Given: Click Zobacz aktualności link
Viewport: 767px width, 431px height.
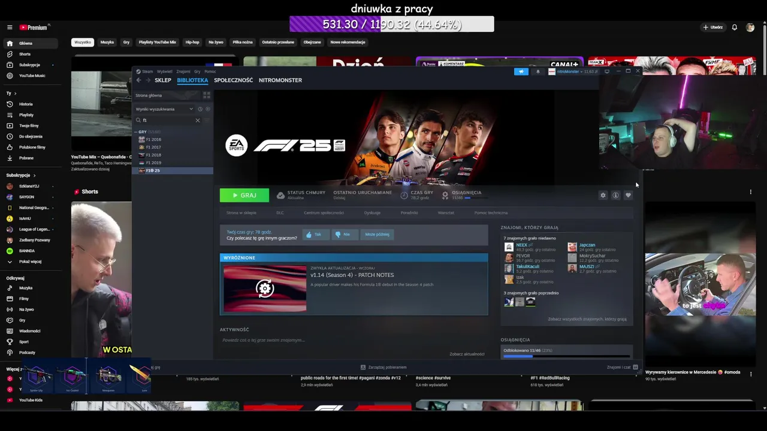Looking at the screenshot, I should tap(467, 354).
